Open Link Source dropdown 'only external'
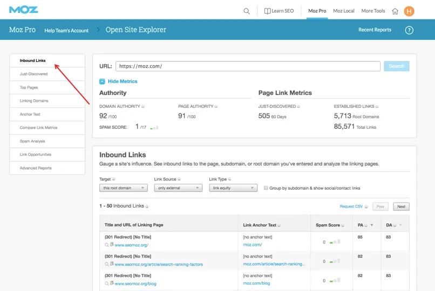The image size is (435, 291). (178, 188)
